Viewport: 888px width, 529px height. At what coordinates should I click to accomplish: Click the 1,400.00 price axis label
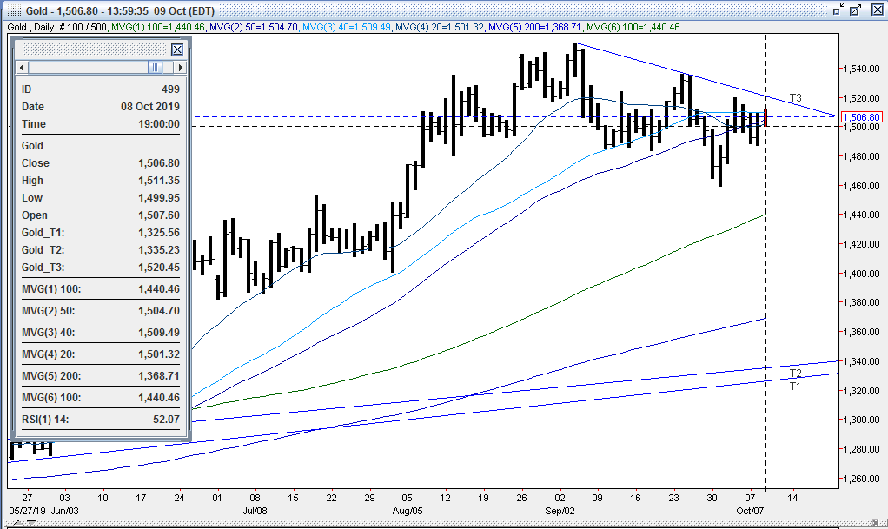click(861, 274)
